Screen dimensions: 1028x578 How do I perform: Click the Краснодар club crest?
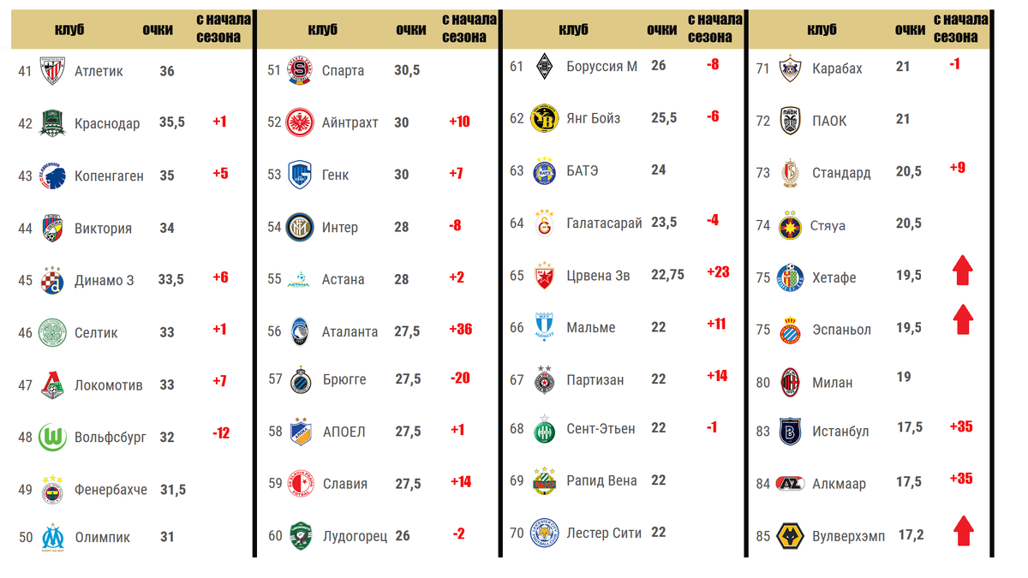coord(53,123)
